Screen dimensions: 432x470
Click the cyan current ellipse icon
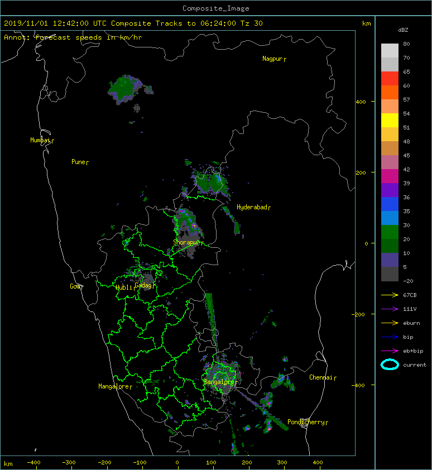[x=390, y=365]
